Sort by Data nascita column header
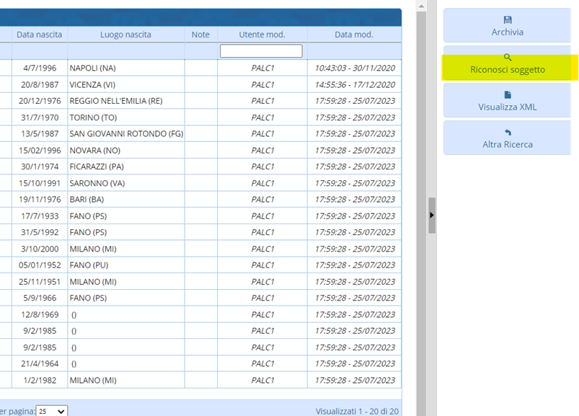 pyautogui.click(x=40, y=35)
